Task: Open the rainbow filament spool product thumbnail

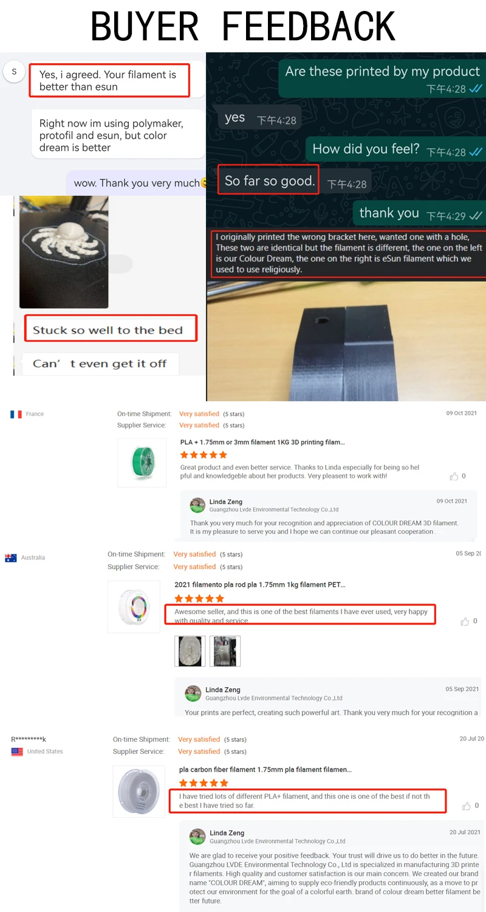Action: [134, 607]
